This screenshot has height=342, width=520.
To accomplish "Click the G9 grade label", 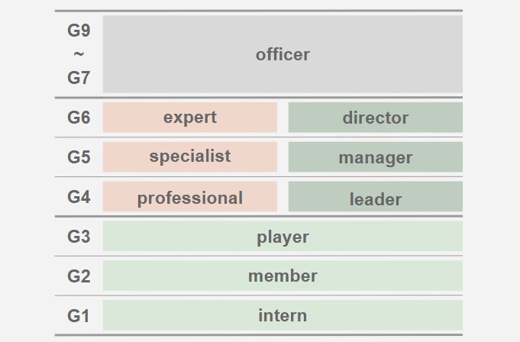I will click(x=79, y=31).
